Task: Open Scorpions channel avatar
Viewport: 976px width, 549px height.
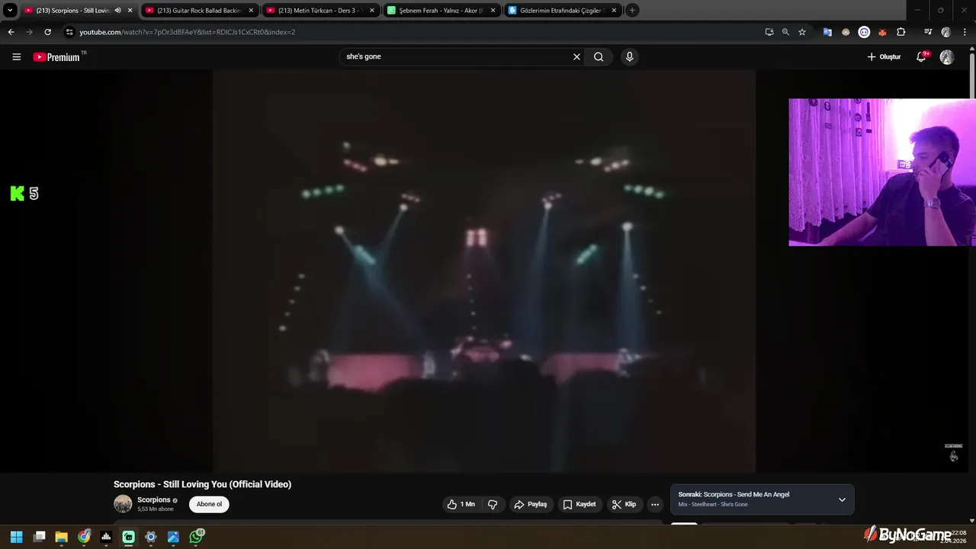Action: tap(123, 504)
